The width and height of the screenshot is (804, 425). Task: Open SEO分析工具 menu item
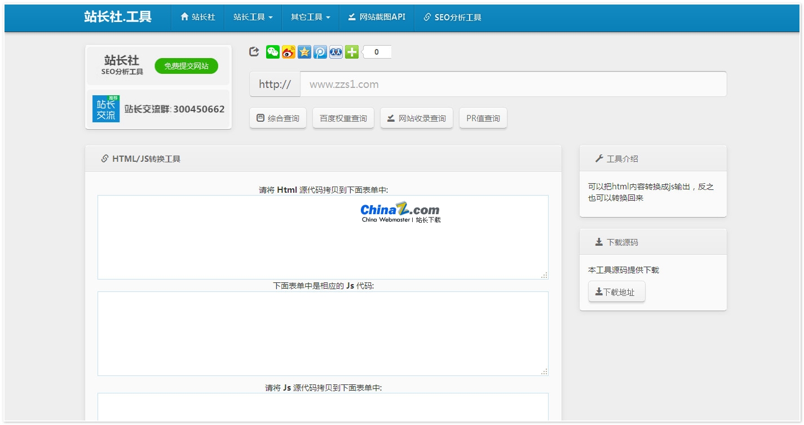[x=452, y=17]
